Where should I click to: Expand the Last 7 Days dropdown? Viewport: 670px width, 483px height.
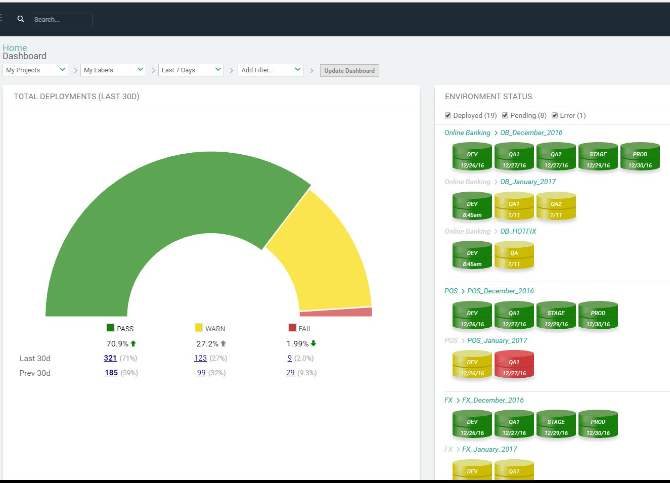(x=191, y=70)
